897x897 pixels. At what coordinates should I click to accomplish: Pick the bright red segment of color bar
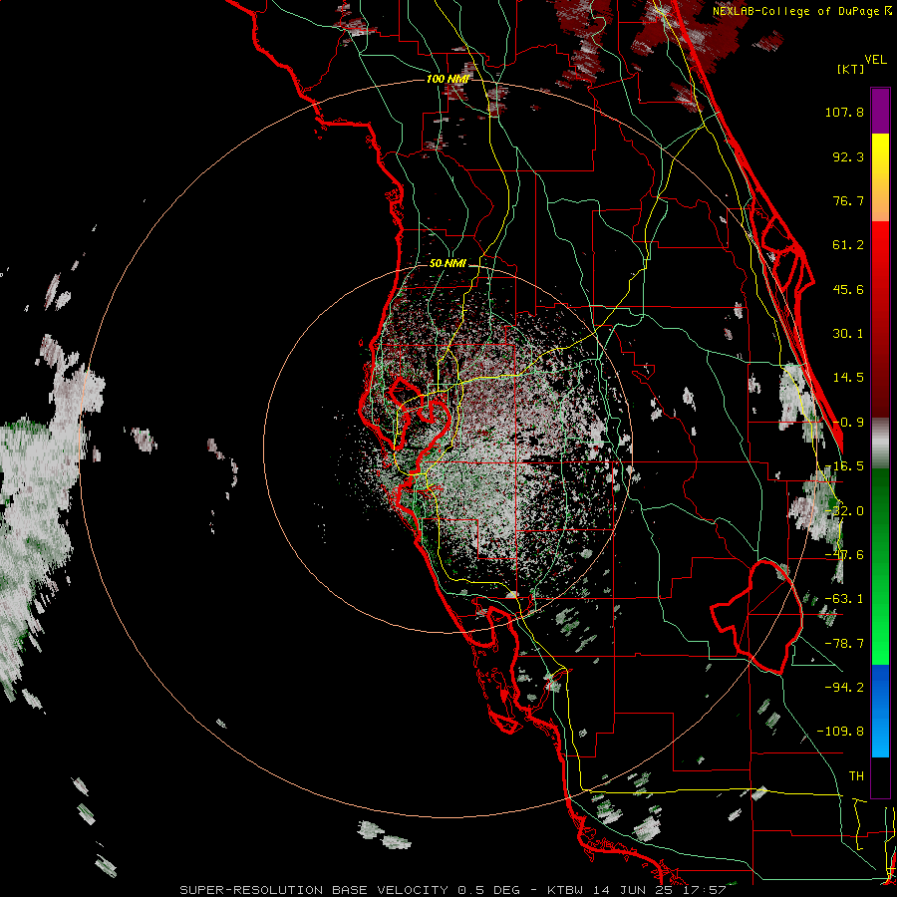(880, 246)
